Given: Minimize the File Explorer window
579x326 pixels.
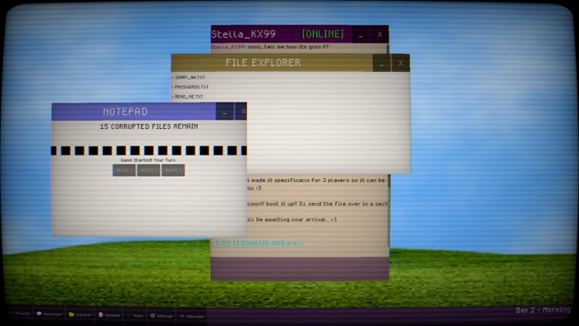Looking at the screenshot, I should tap(382, 63).
